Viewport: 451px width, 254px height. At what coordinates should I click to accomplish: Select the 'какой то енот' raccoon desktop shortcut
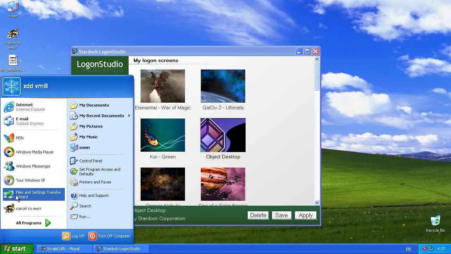click(x=13, y=39)
